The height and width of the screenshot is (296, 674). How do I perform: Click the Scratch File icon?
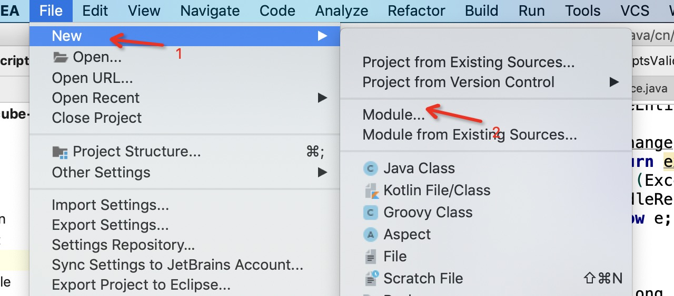[371, 278]
